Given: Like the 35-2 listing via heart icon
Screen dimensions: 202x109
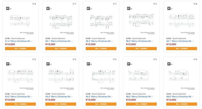Looking at the screenshot, I should (114, 4).
